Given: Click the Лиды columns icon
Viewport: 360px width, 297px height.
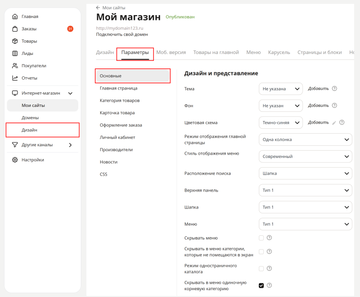Looking at the screenshot, I should [15, 53].
